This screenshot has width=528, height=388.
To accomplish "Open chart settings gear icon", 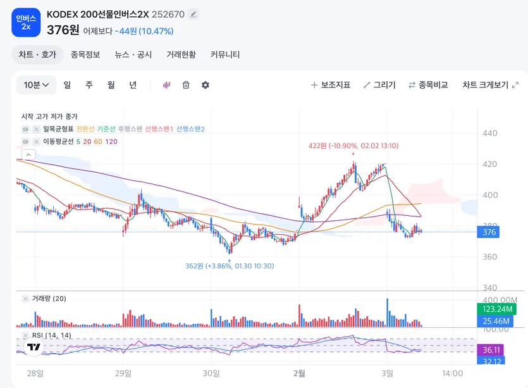I will (x=206, y=85).
